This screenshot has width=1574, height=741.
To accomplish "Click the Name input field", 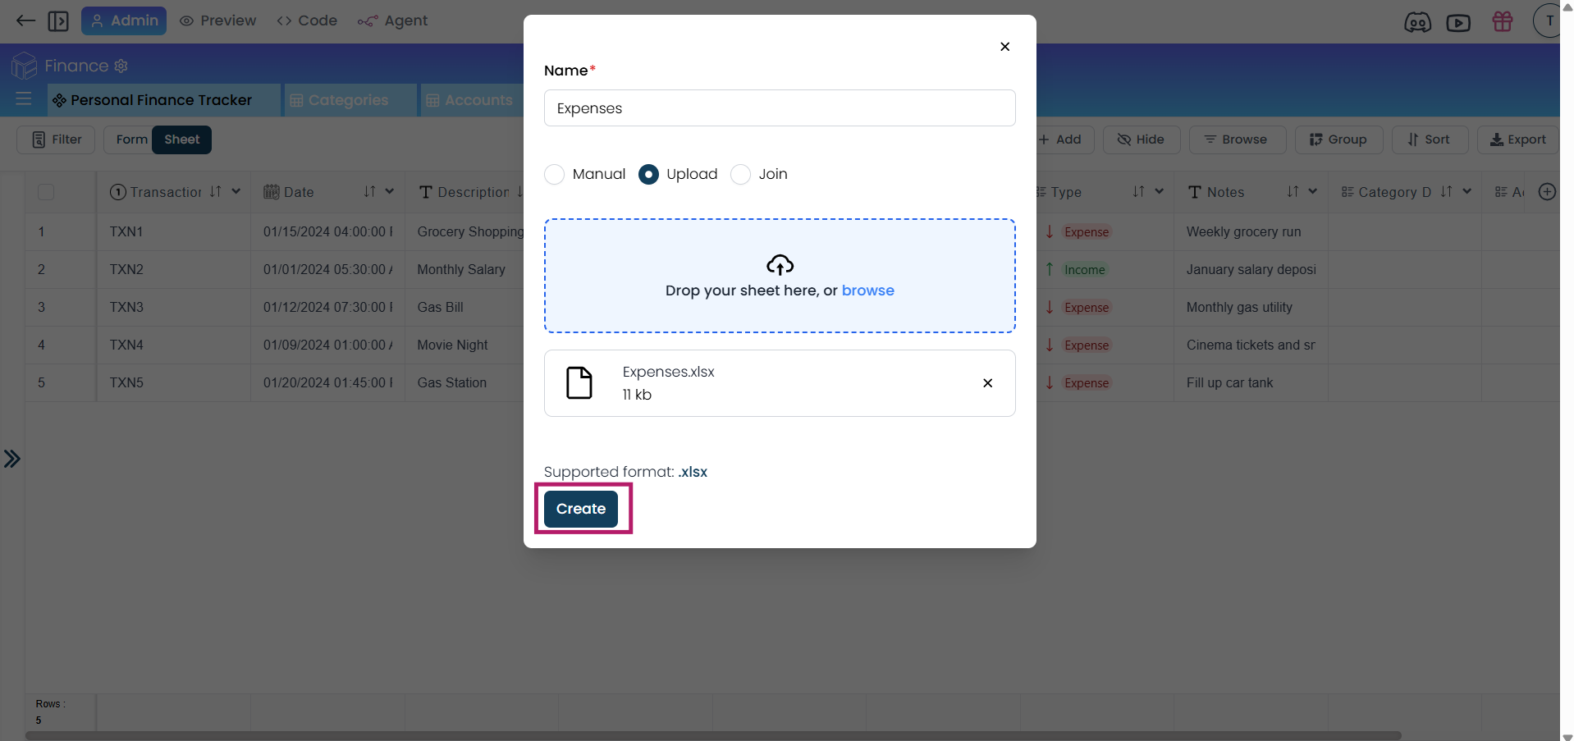I will [x=779, y=108].
